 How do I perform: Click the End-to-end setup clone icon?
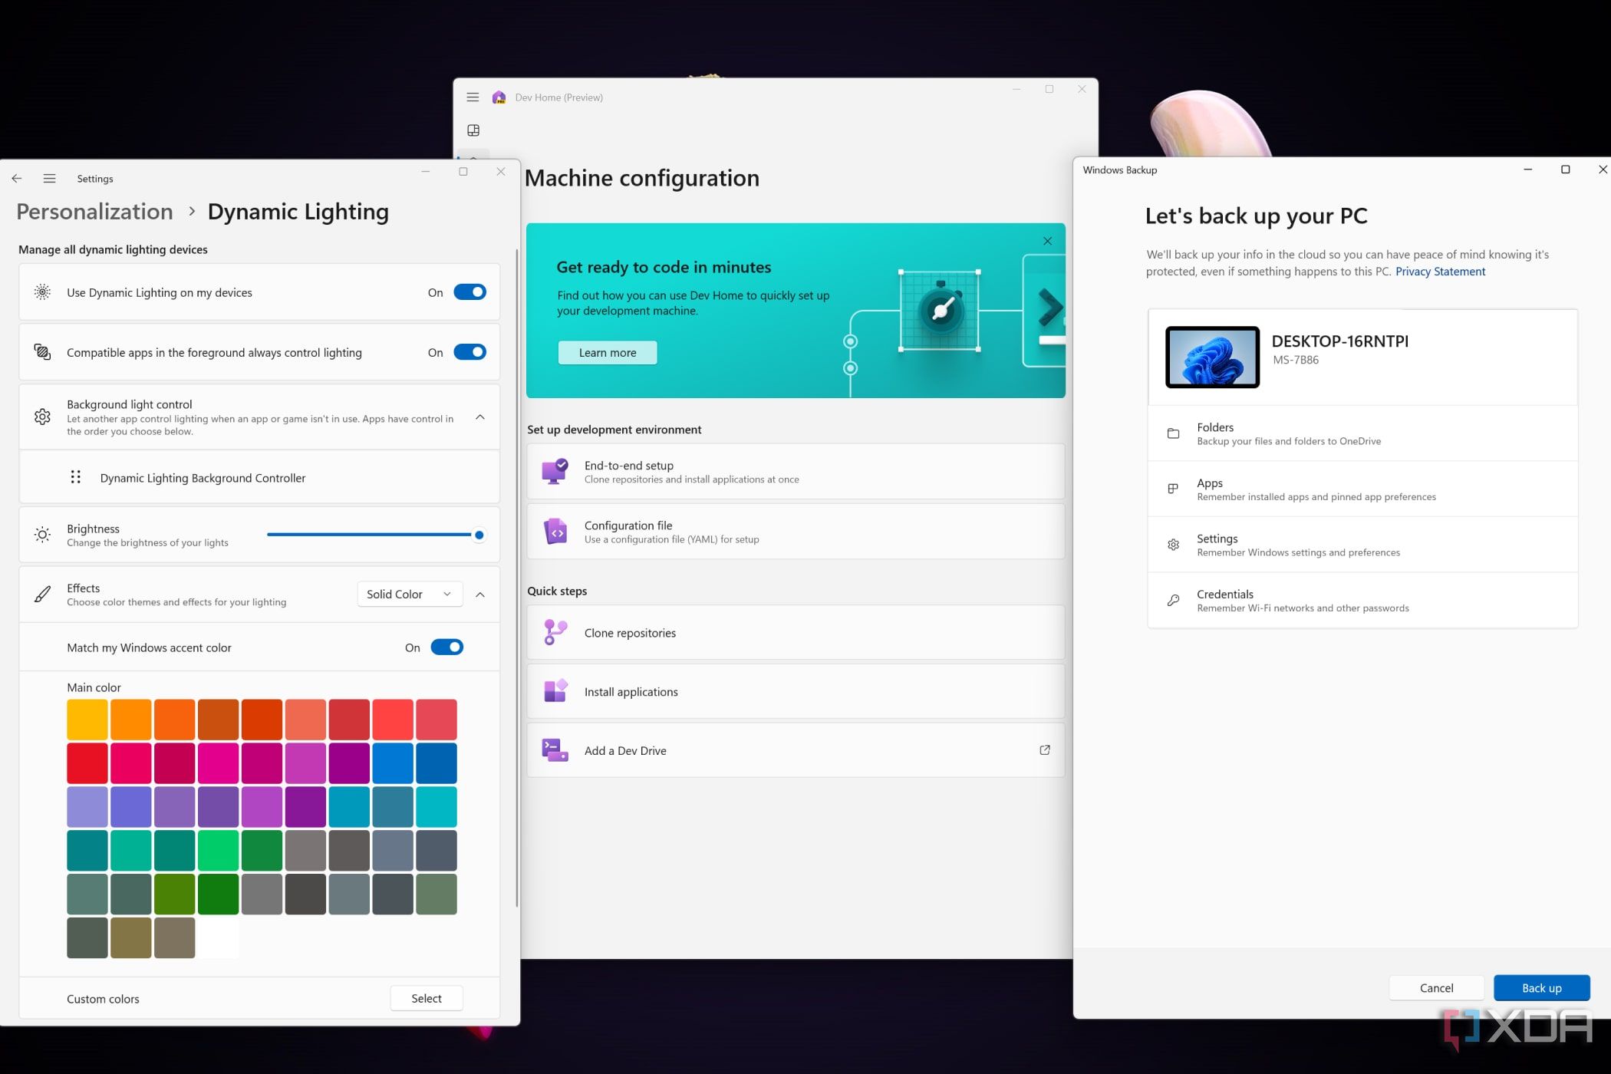coord(554,469)
